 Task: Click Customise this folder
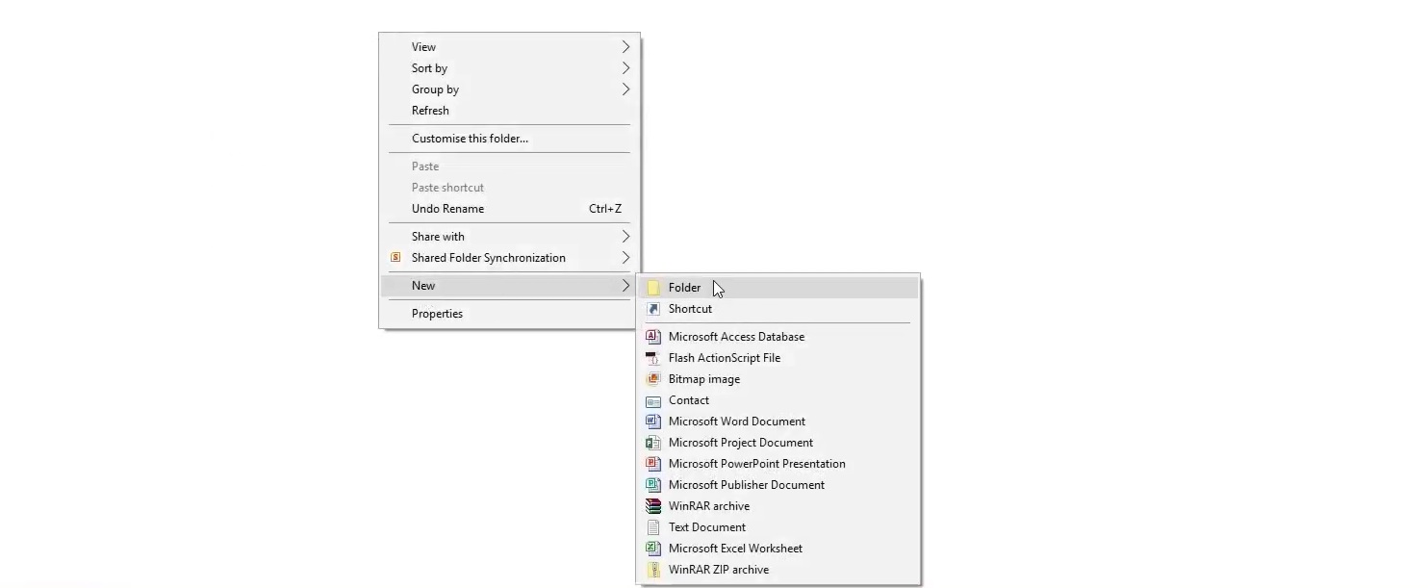470,138
